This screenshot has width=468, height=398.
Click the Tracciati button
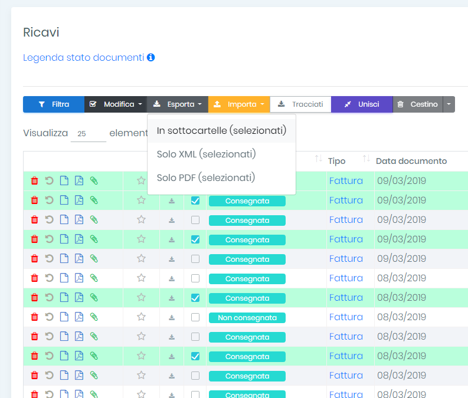[300, 104]
